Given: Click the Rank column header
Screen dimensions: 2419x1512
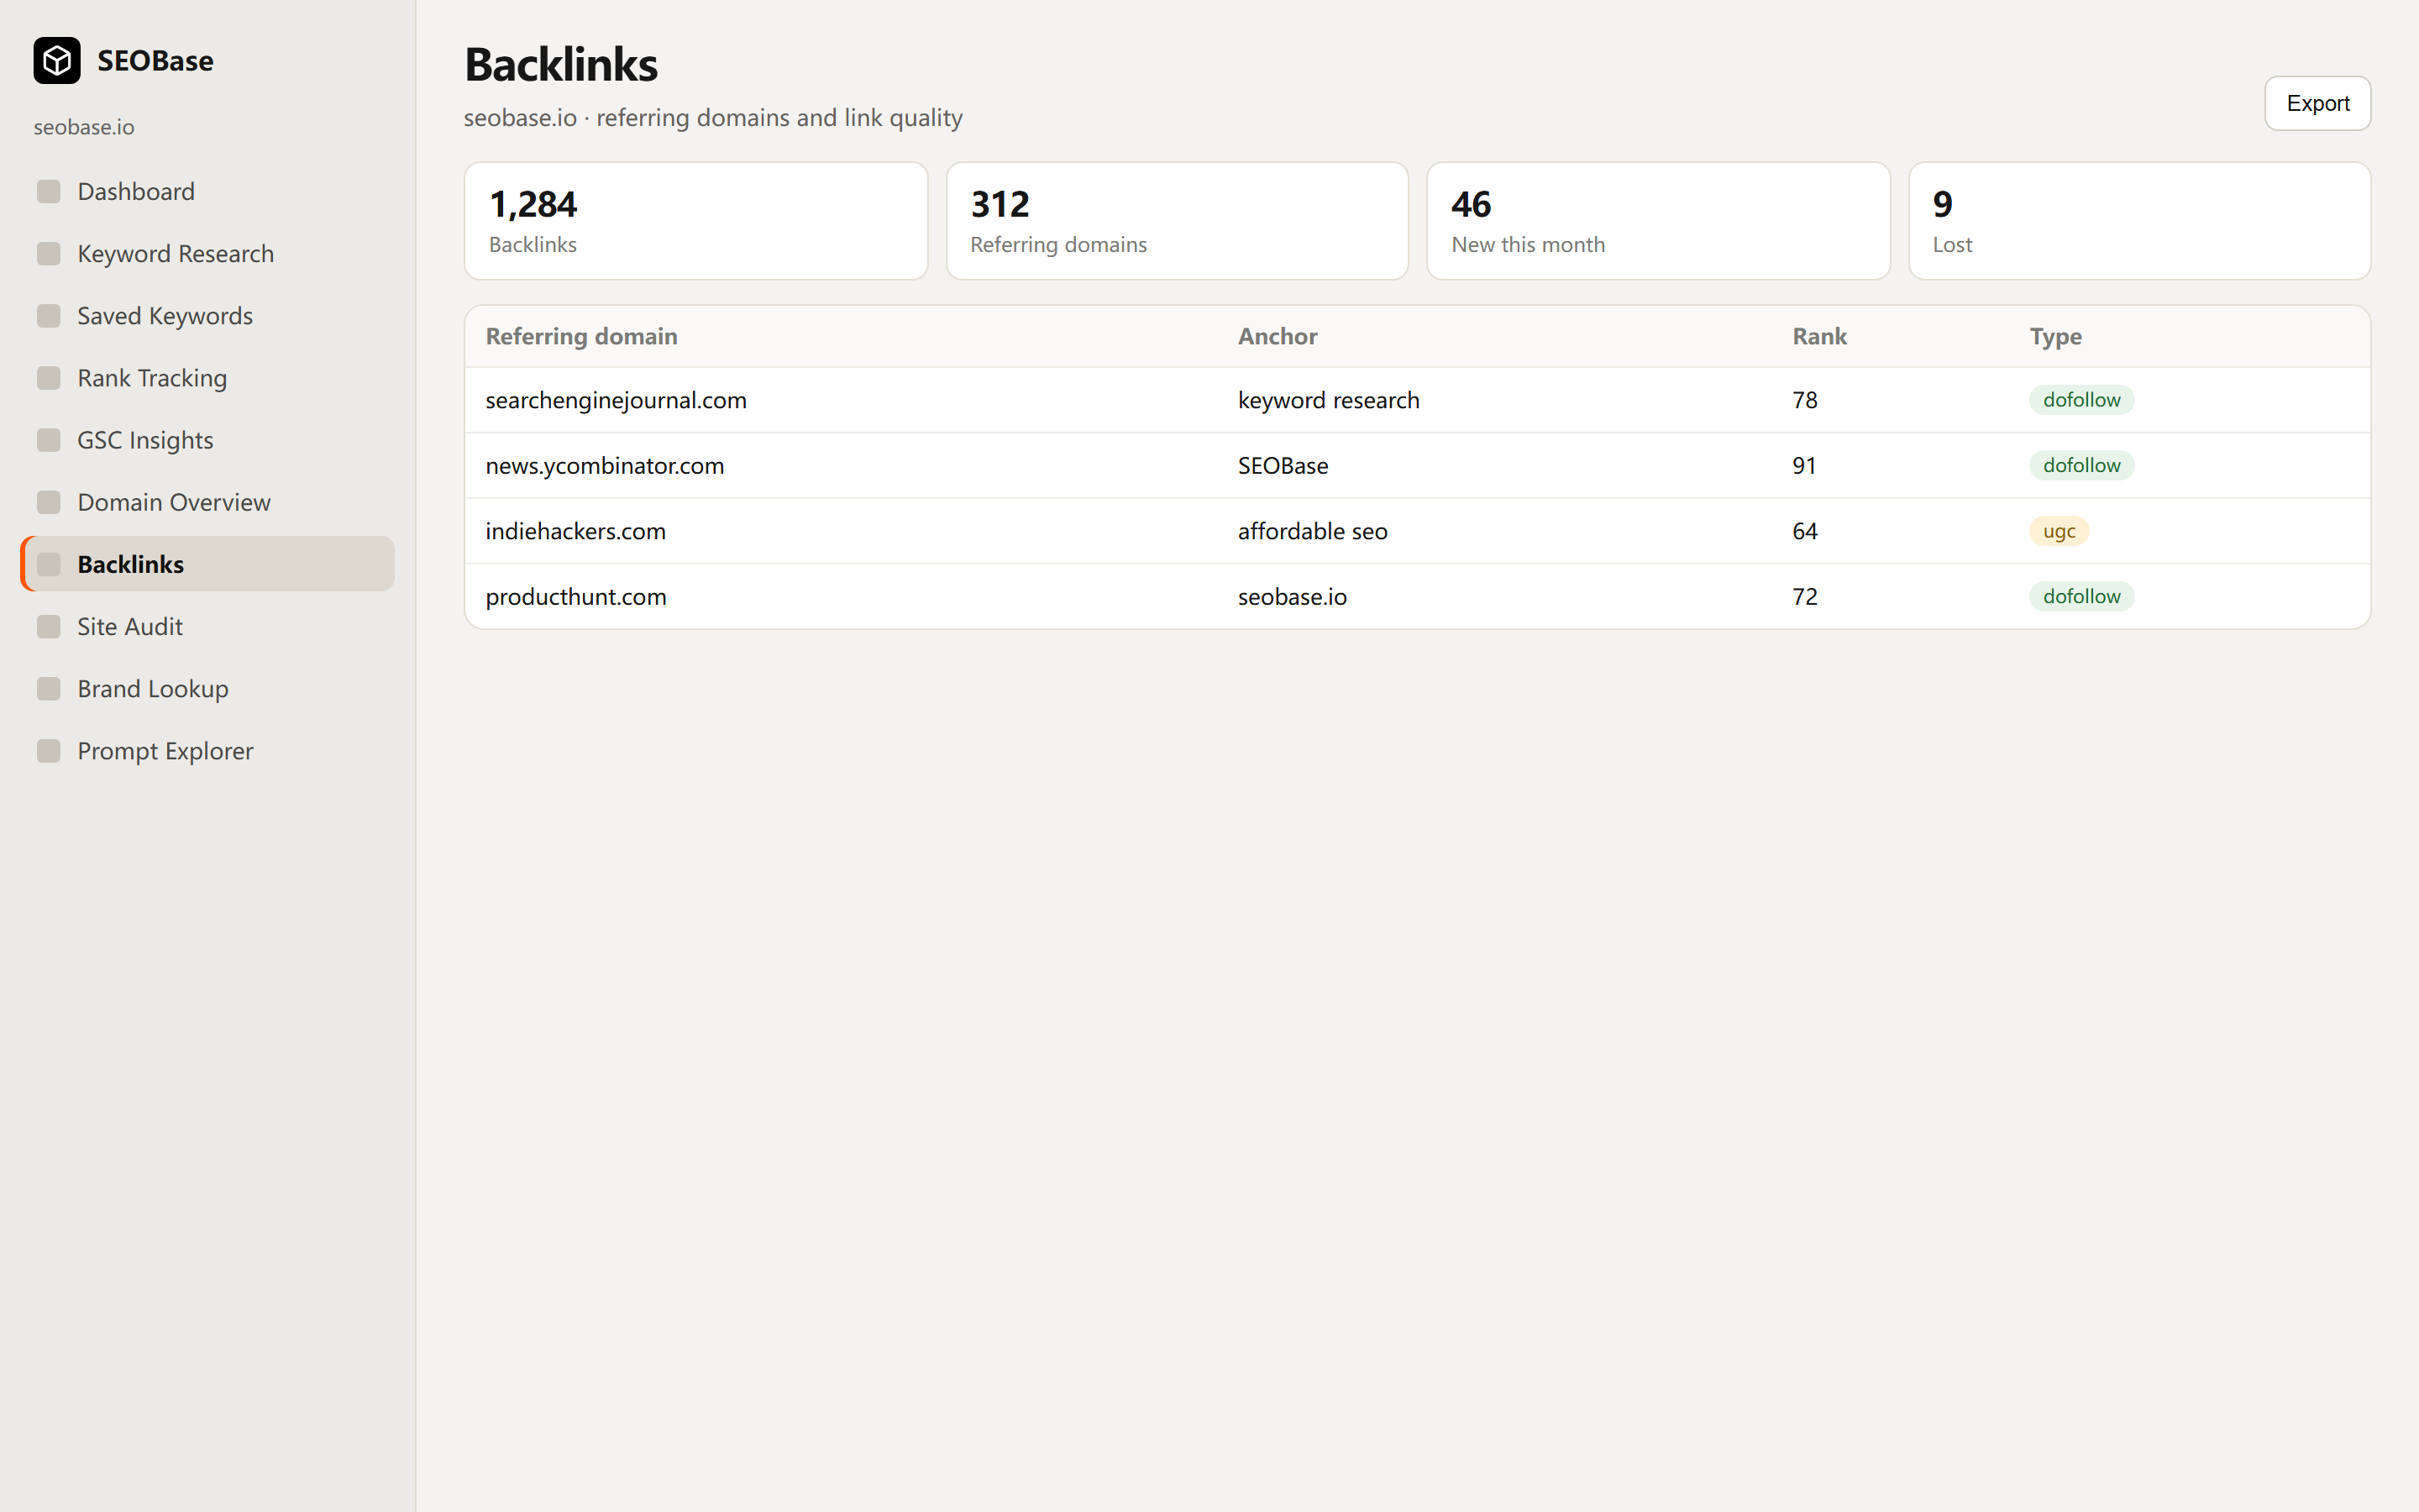Looking at the screenshot, I should [1819, 336].
